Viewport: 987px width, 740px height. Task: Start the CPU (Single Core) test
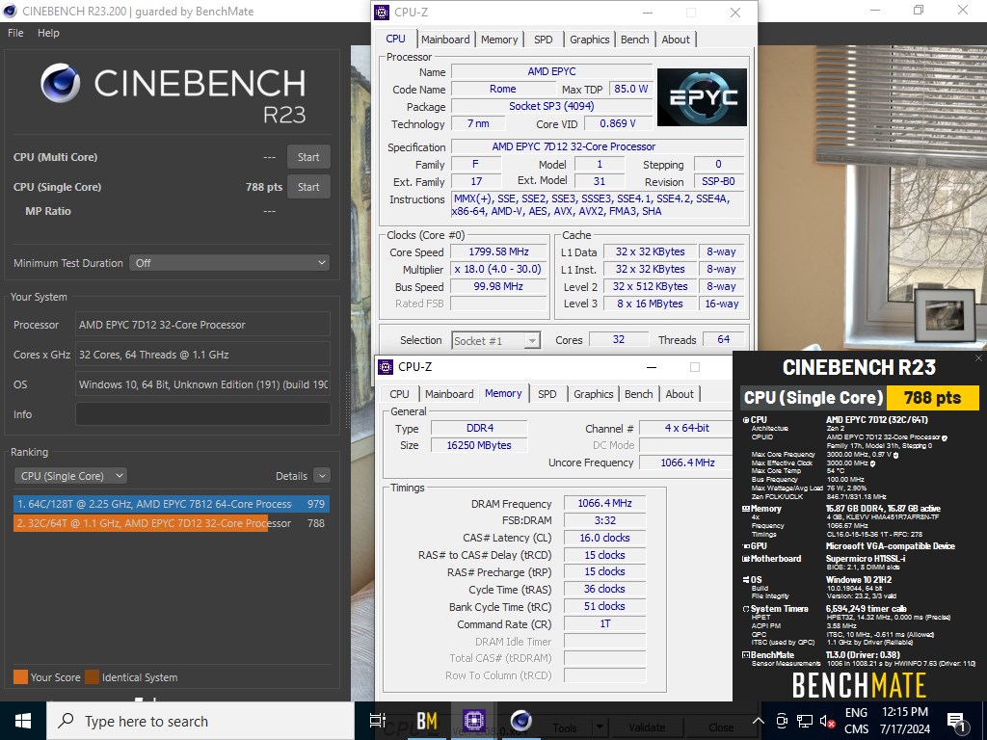[x=308, y=187]
